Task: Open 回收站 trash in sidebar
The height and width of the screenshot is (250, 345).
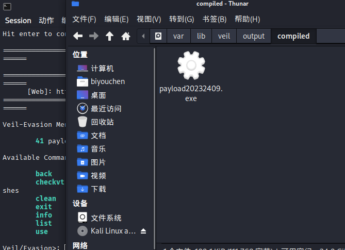Action: (102, 122)
